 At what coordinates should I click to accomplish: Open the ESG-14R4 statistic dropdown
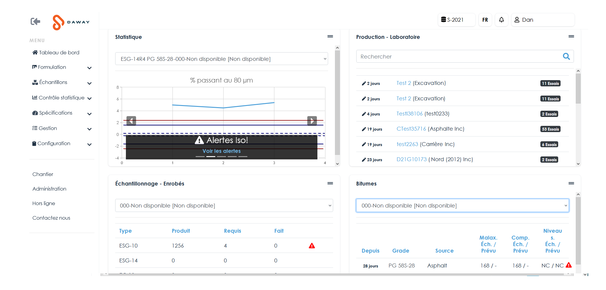click(221, 59)
